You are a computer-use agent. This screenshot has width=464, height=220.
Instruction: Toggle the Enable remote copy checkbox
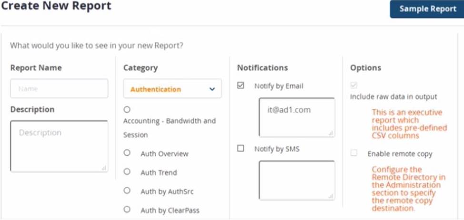[x=353, y=153]
